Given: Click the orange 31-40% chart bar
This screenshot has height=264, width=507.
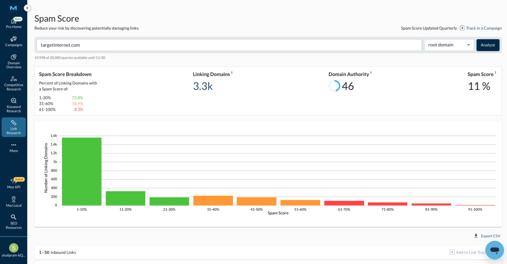Looking at the screenshot, I should (x=213, y=200).
